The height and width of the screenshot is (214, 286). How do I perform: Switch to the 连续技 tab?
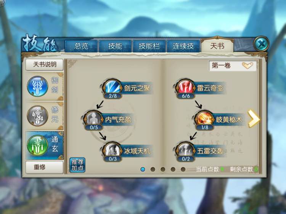[x=183, y=46]
